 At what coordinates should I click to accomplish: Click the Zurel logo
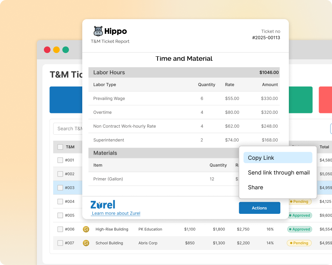103,205
